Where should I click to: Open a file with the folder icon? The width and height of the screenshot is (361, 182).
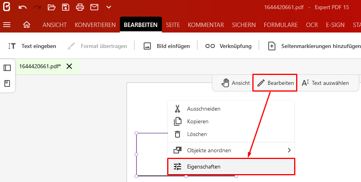[51, 7]
